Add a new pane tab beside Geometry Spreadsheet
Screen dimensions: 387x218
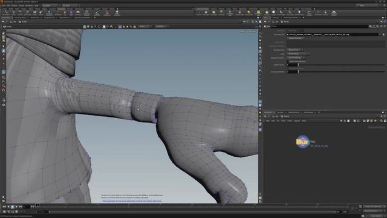[x=94, y=18]
